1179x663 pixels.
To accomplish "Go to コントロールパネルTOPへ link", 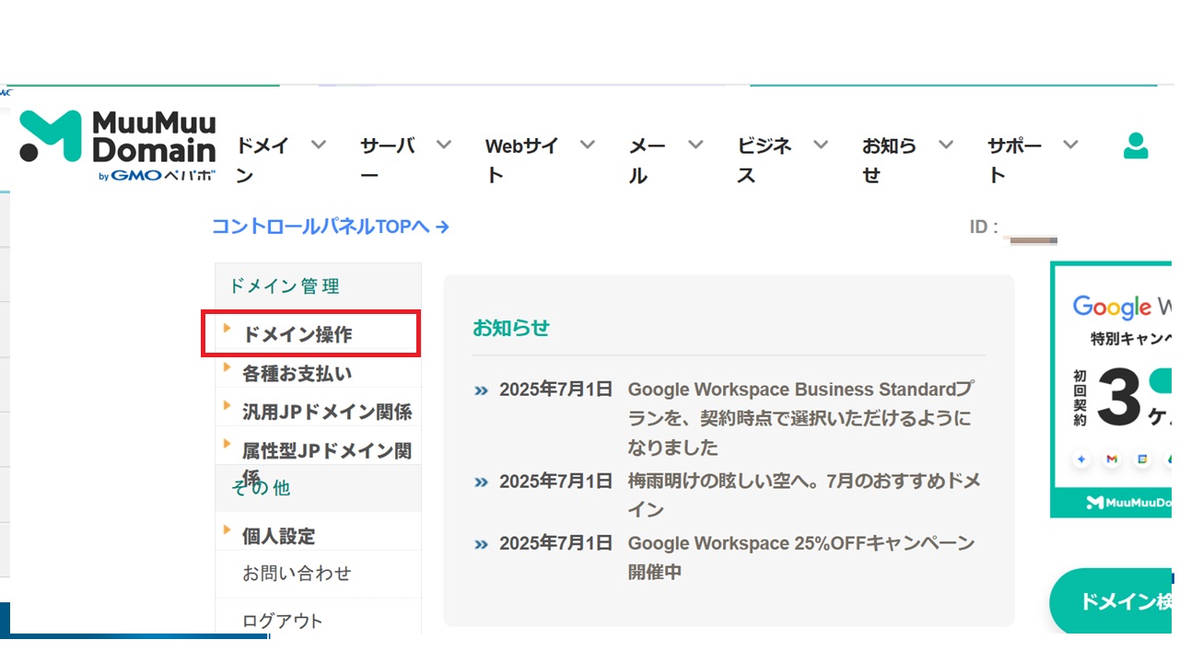I will [x=331, y=227].
